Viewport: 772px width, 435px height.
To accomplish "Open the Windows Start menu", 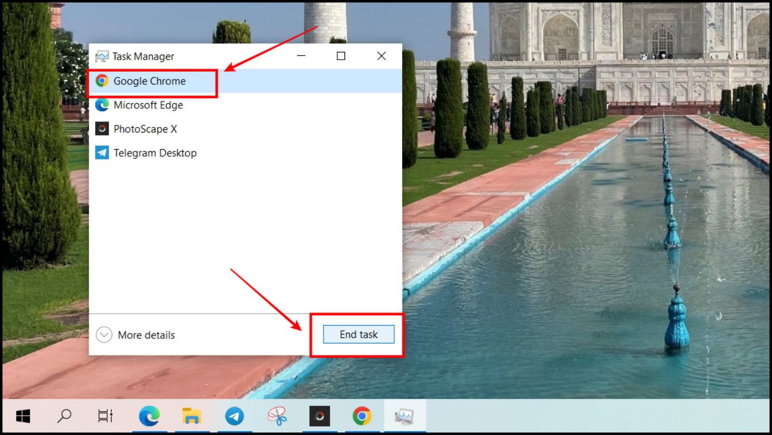I will point(23,416).
